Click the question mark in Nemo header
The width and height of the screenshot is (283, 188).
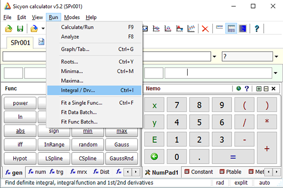pyautogui.click(x=247, y=88)
